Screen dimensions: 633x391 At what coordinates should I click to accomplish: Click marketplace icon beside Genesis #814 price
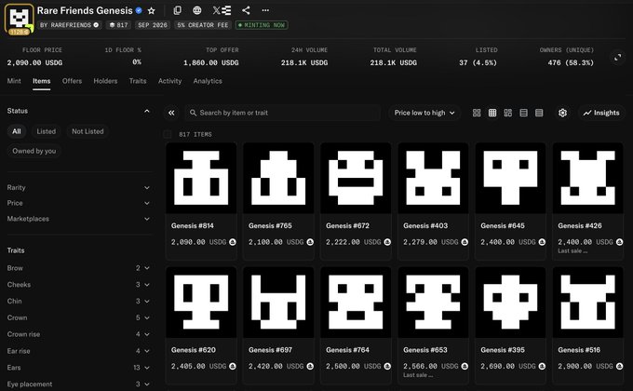point(233,242)
